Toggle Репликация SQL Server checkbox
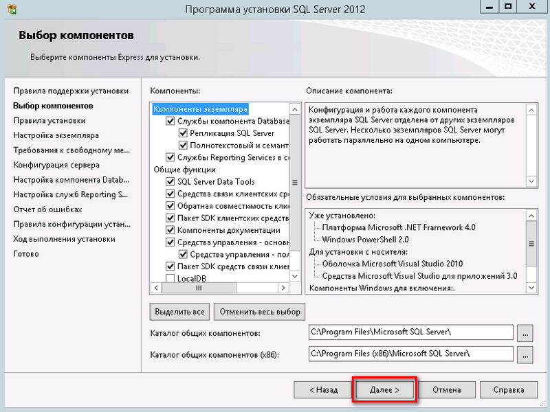Viewport: 550px width, 412px height. pos(183,133)
